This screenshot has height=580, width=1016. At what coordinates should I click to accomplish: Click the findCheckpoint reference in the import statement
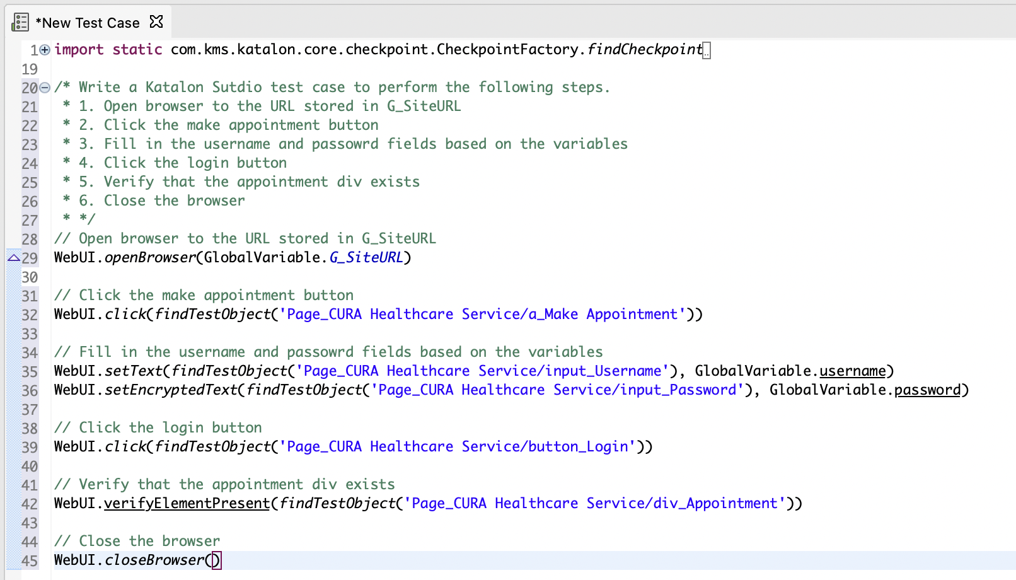645,49
